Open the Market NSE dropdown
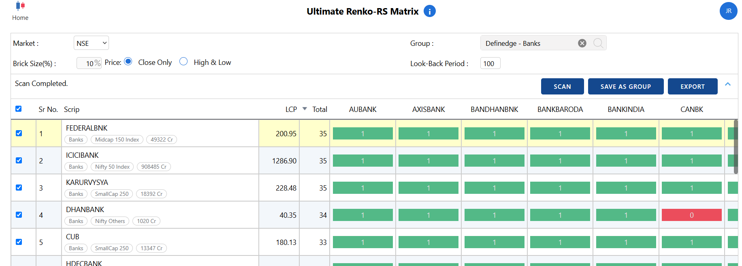742x266 pixels. coord(91,43)
